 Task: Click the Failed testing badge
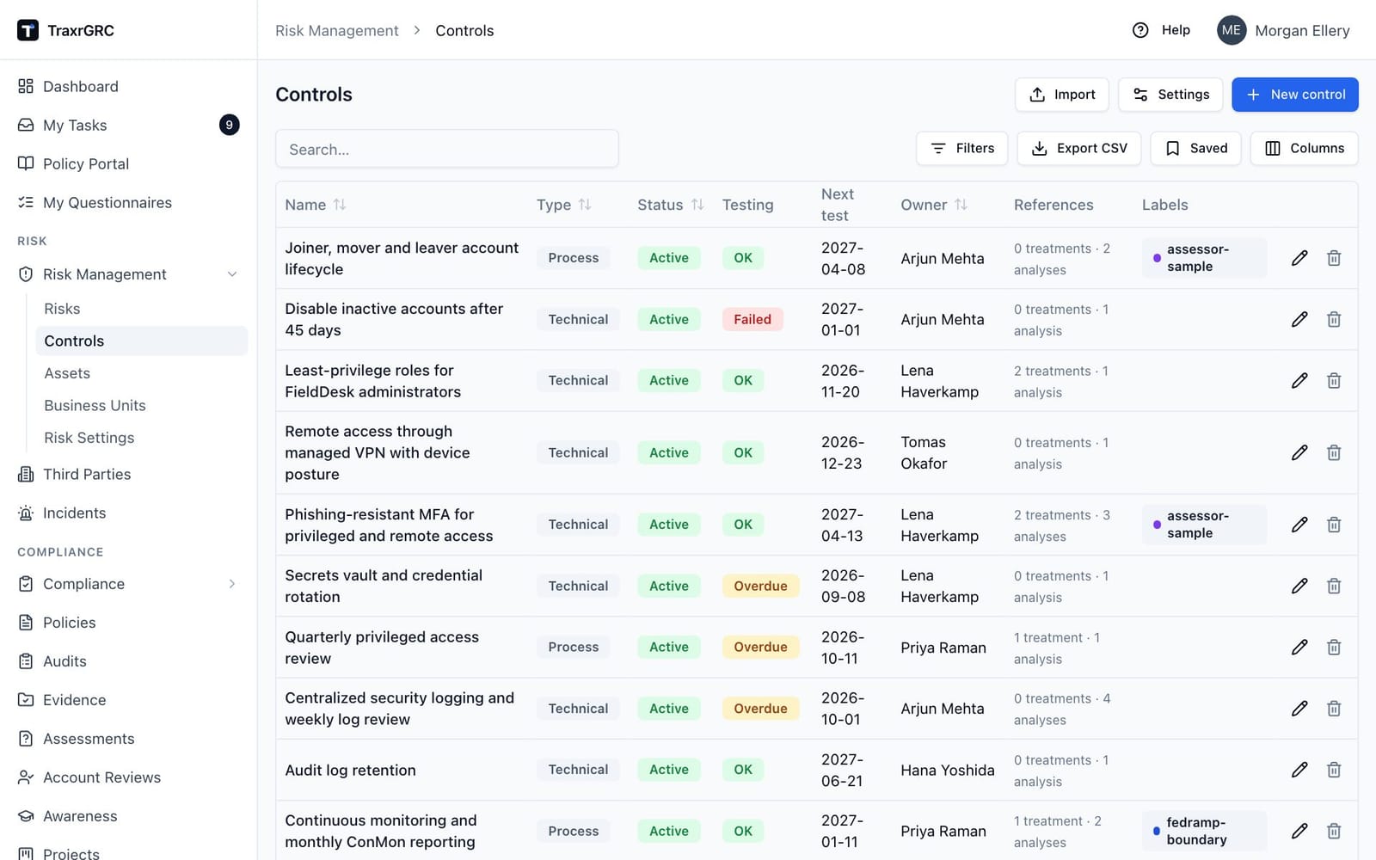pos(752,319)
